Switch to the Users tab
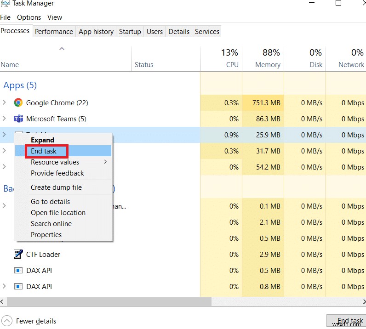366x329 pixels. pyautogui.click(x=154, y=32)
